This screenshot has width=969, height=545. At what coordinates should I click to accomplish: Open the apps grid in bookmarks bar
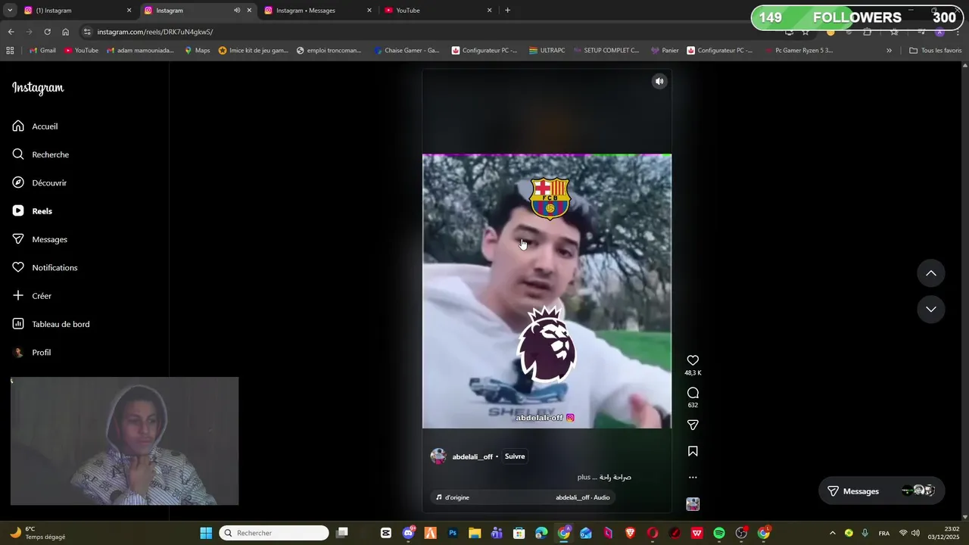click(10, 51)
